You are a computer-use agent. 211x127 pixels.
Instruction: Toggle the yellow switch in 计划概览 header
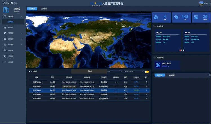[147, 72]
